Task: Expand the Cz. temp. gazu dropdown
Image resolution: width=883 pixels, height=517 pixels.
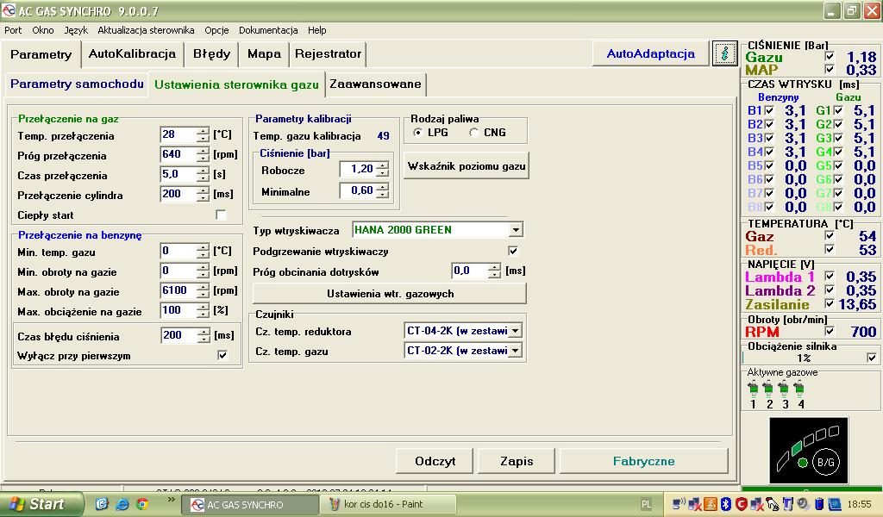Action: tap(516, 351)
